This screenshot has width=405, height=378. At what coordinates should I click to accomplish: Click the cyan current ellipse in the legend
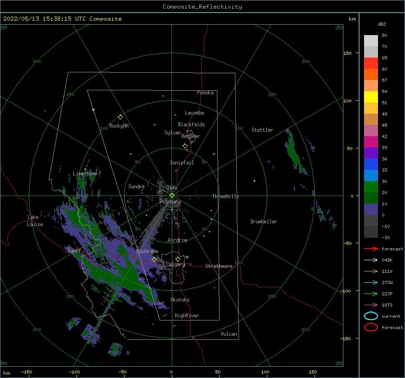pyautogui.click(x=371, y=316)
